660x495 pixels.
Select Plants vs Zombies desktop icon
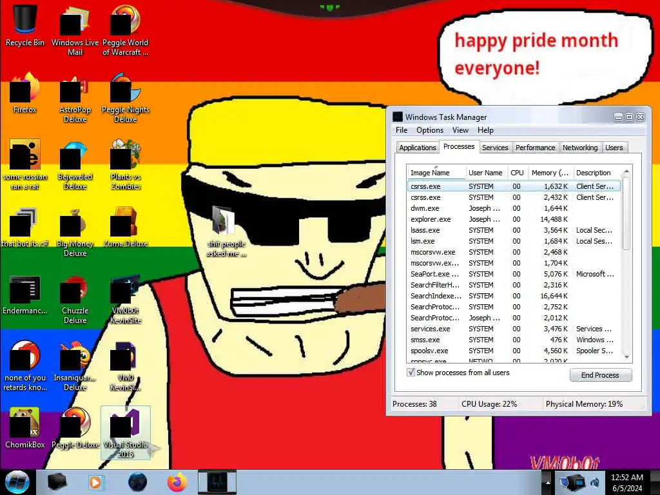(125, 165)
